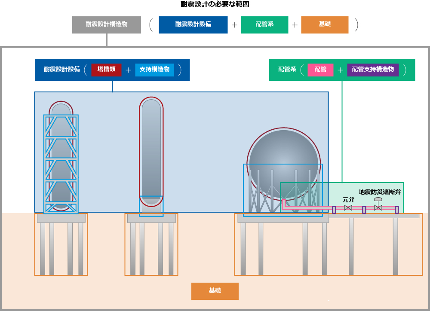Image resolution: width=430 pixels, height=311 pixels.
Task: Click the pink 配管 label
Action: (320, 70)
